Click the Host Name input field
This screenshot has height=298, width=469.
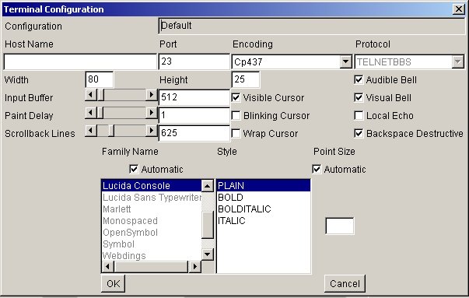click(x=80, y=62)
